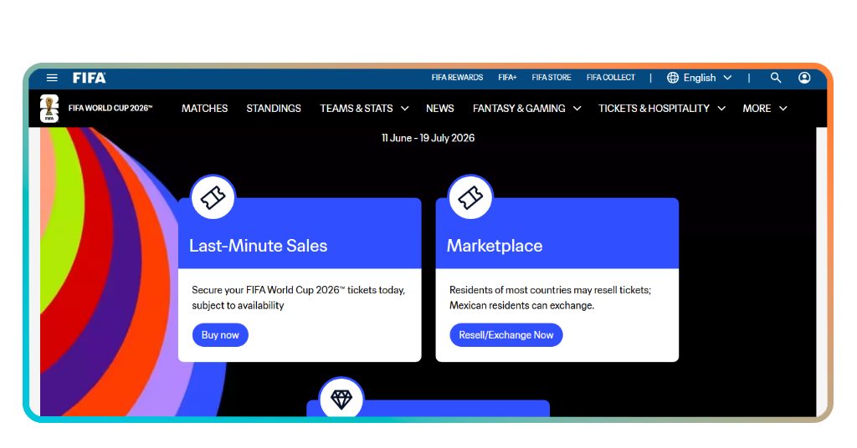
Task: Click the Marketplace ticket icon
Action: click(470, 197)
